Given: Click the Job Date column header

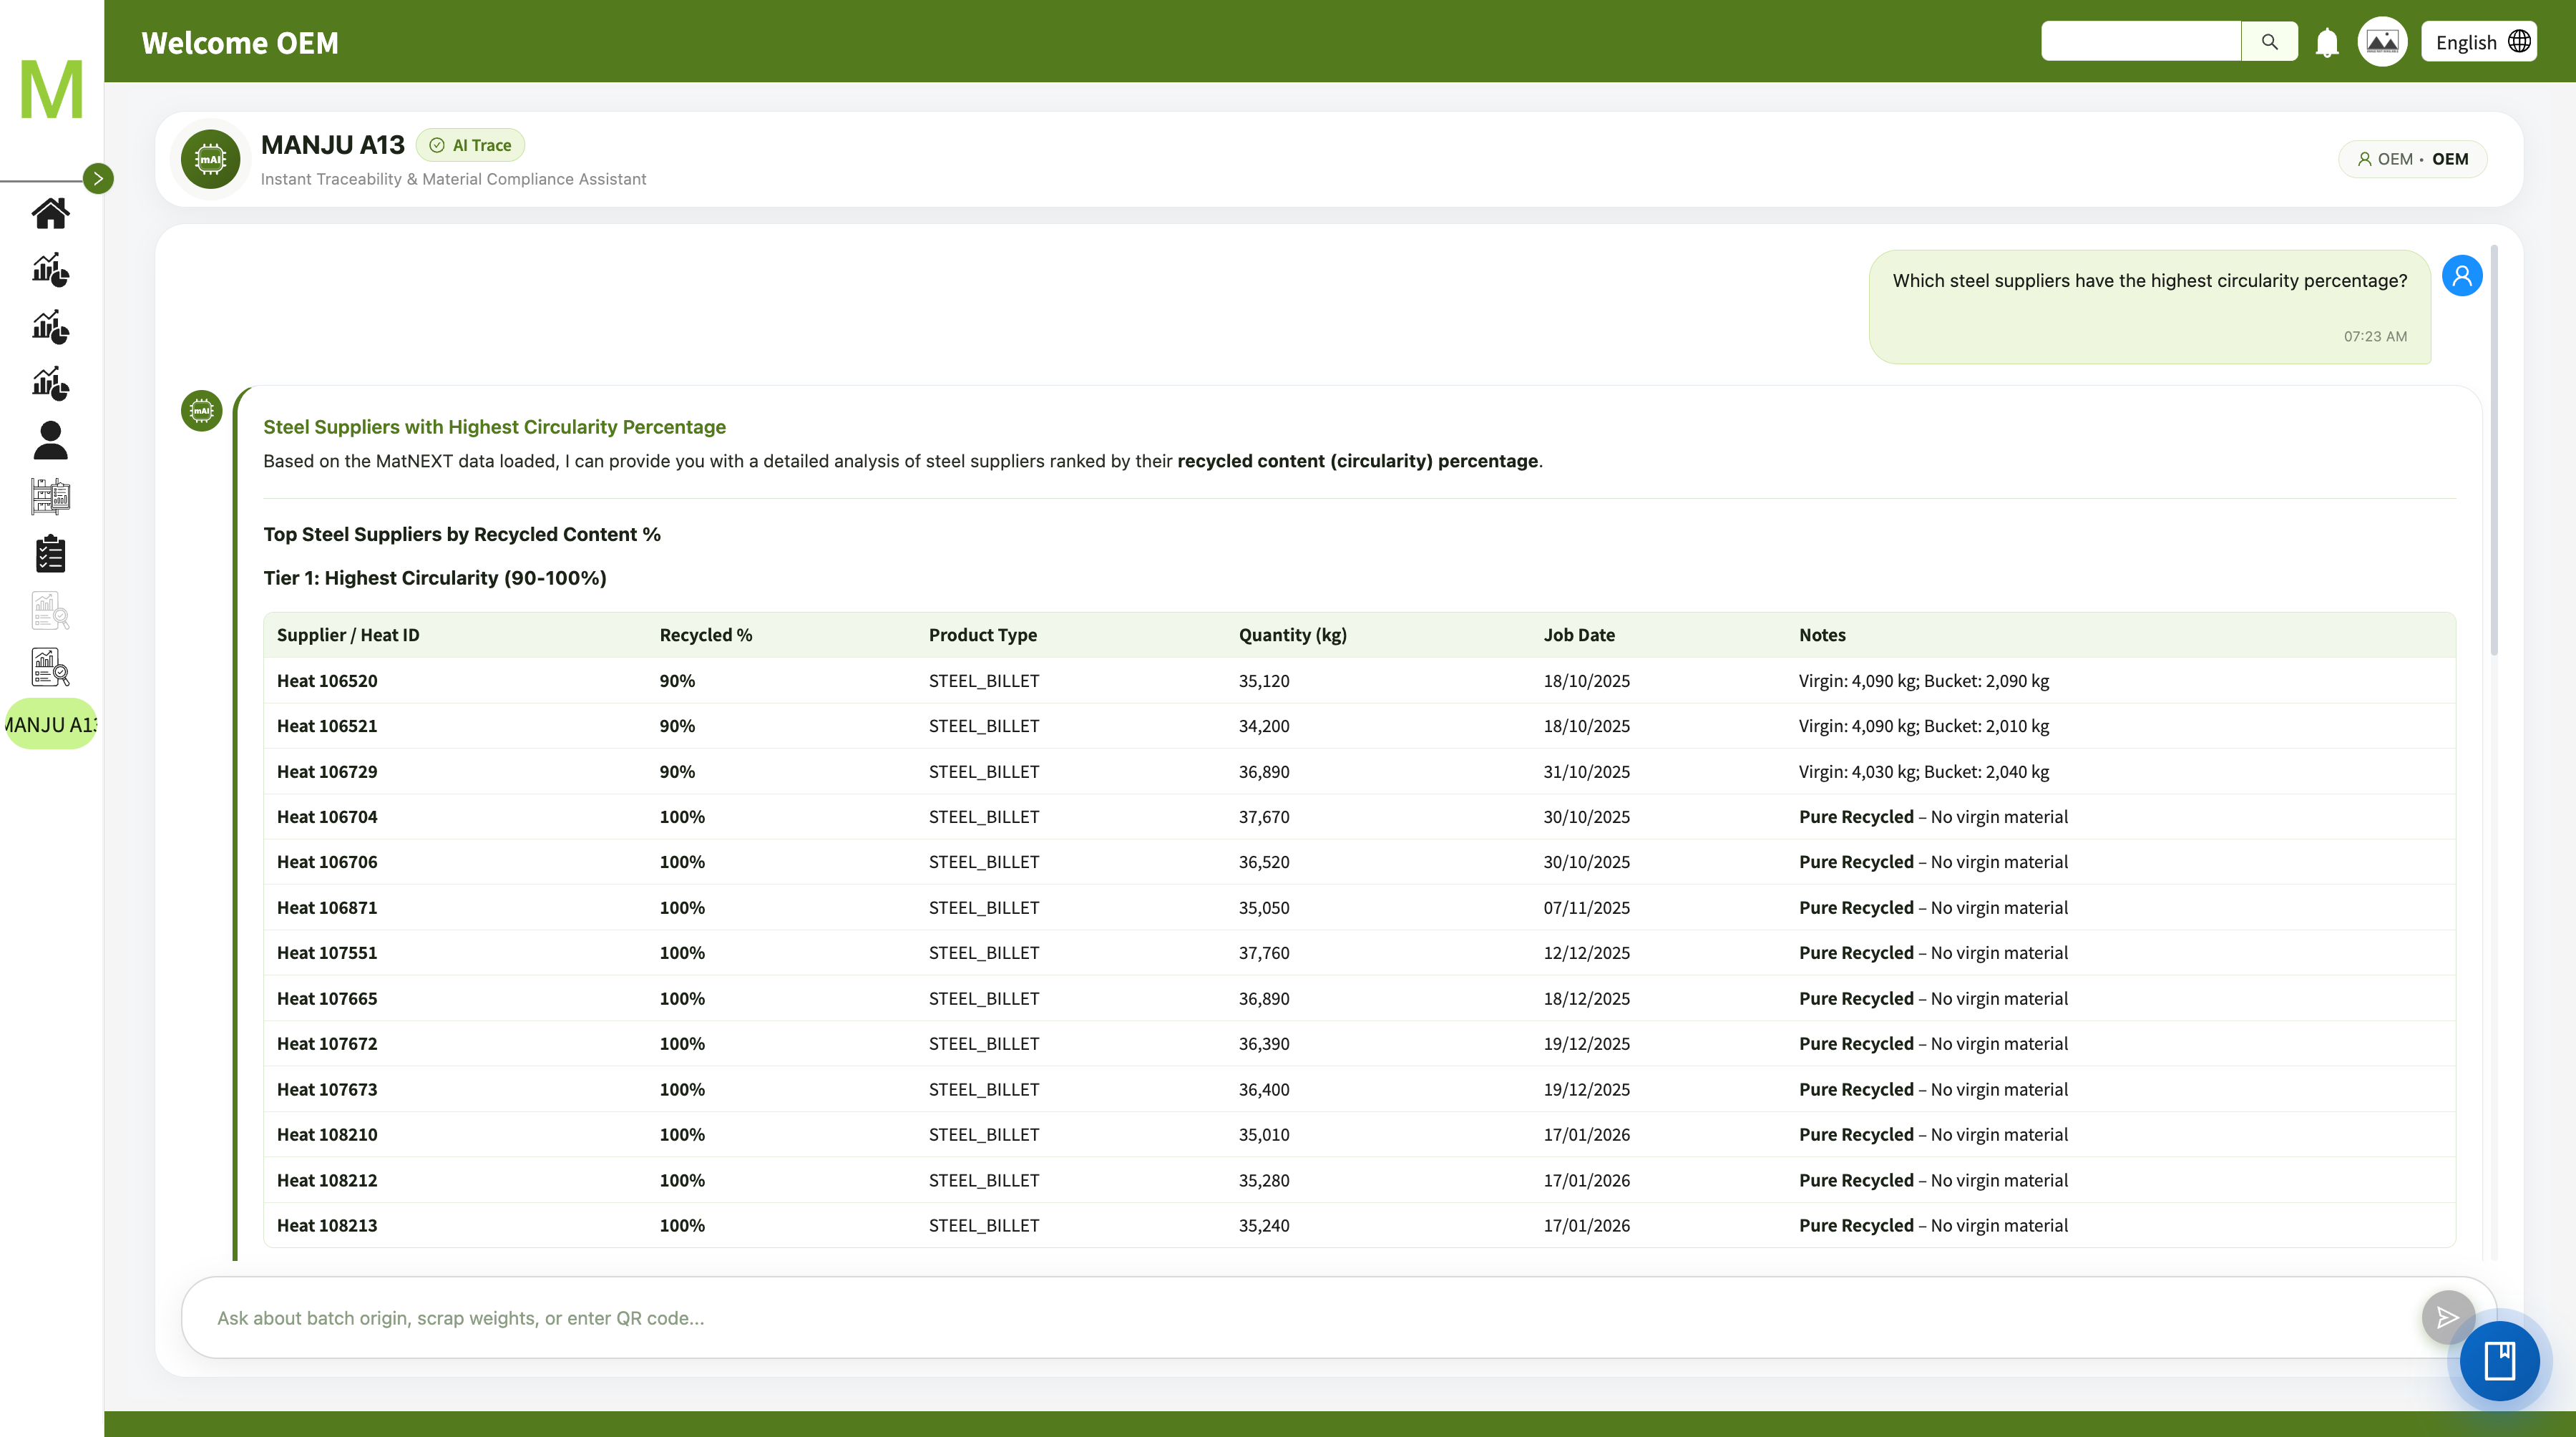Looking at the screenshot, I should tap(1579, 635).
